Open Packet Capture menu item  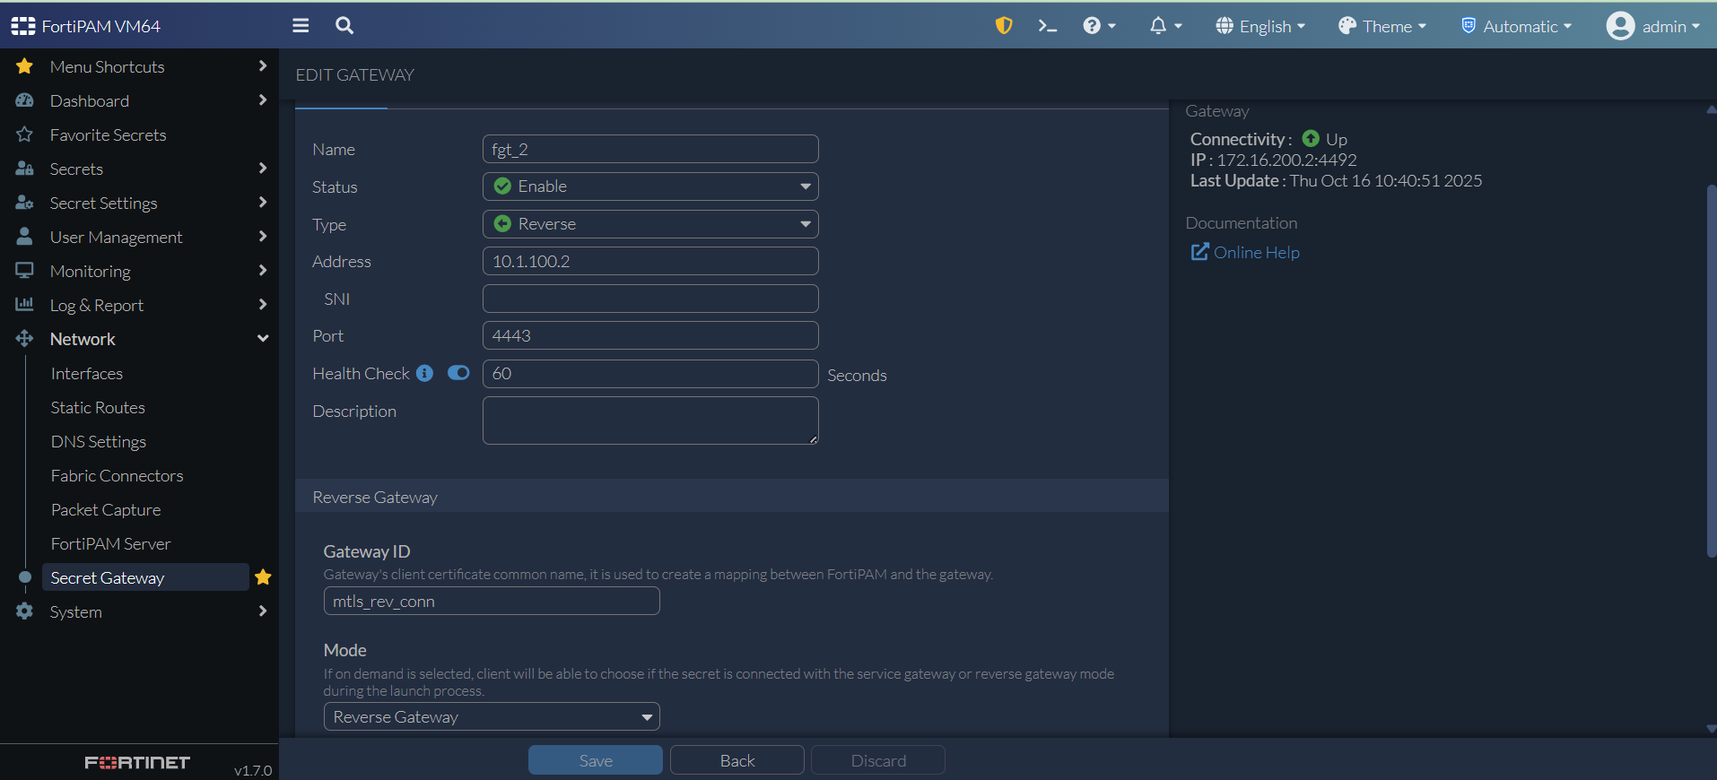pyautogui.click(x=106, y=510)
